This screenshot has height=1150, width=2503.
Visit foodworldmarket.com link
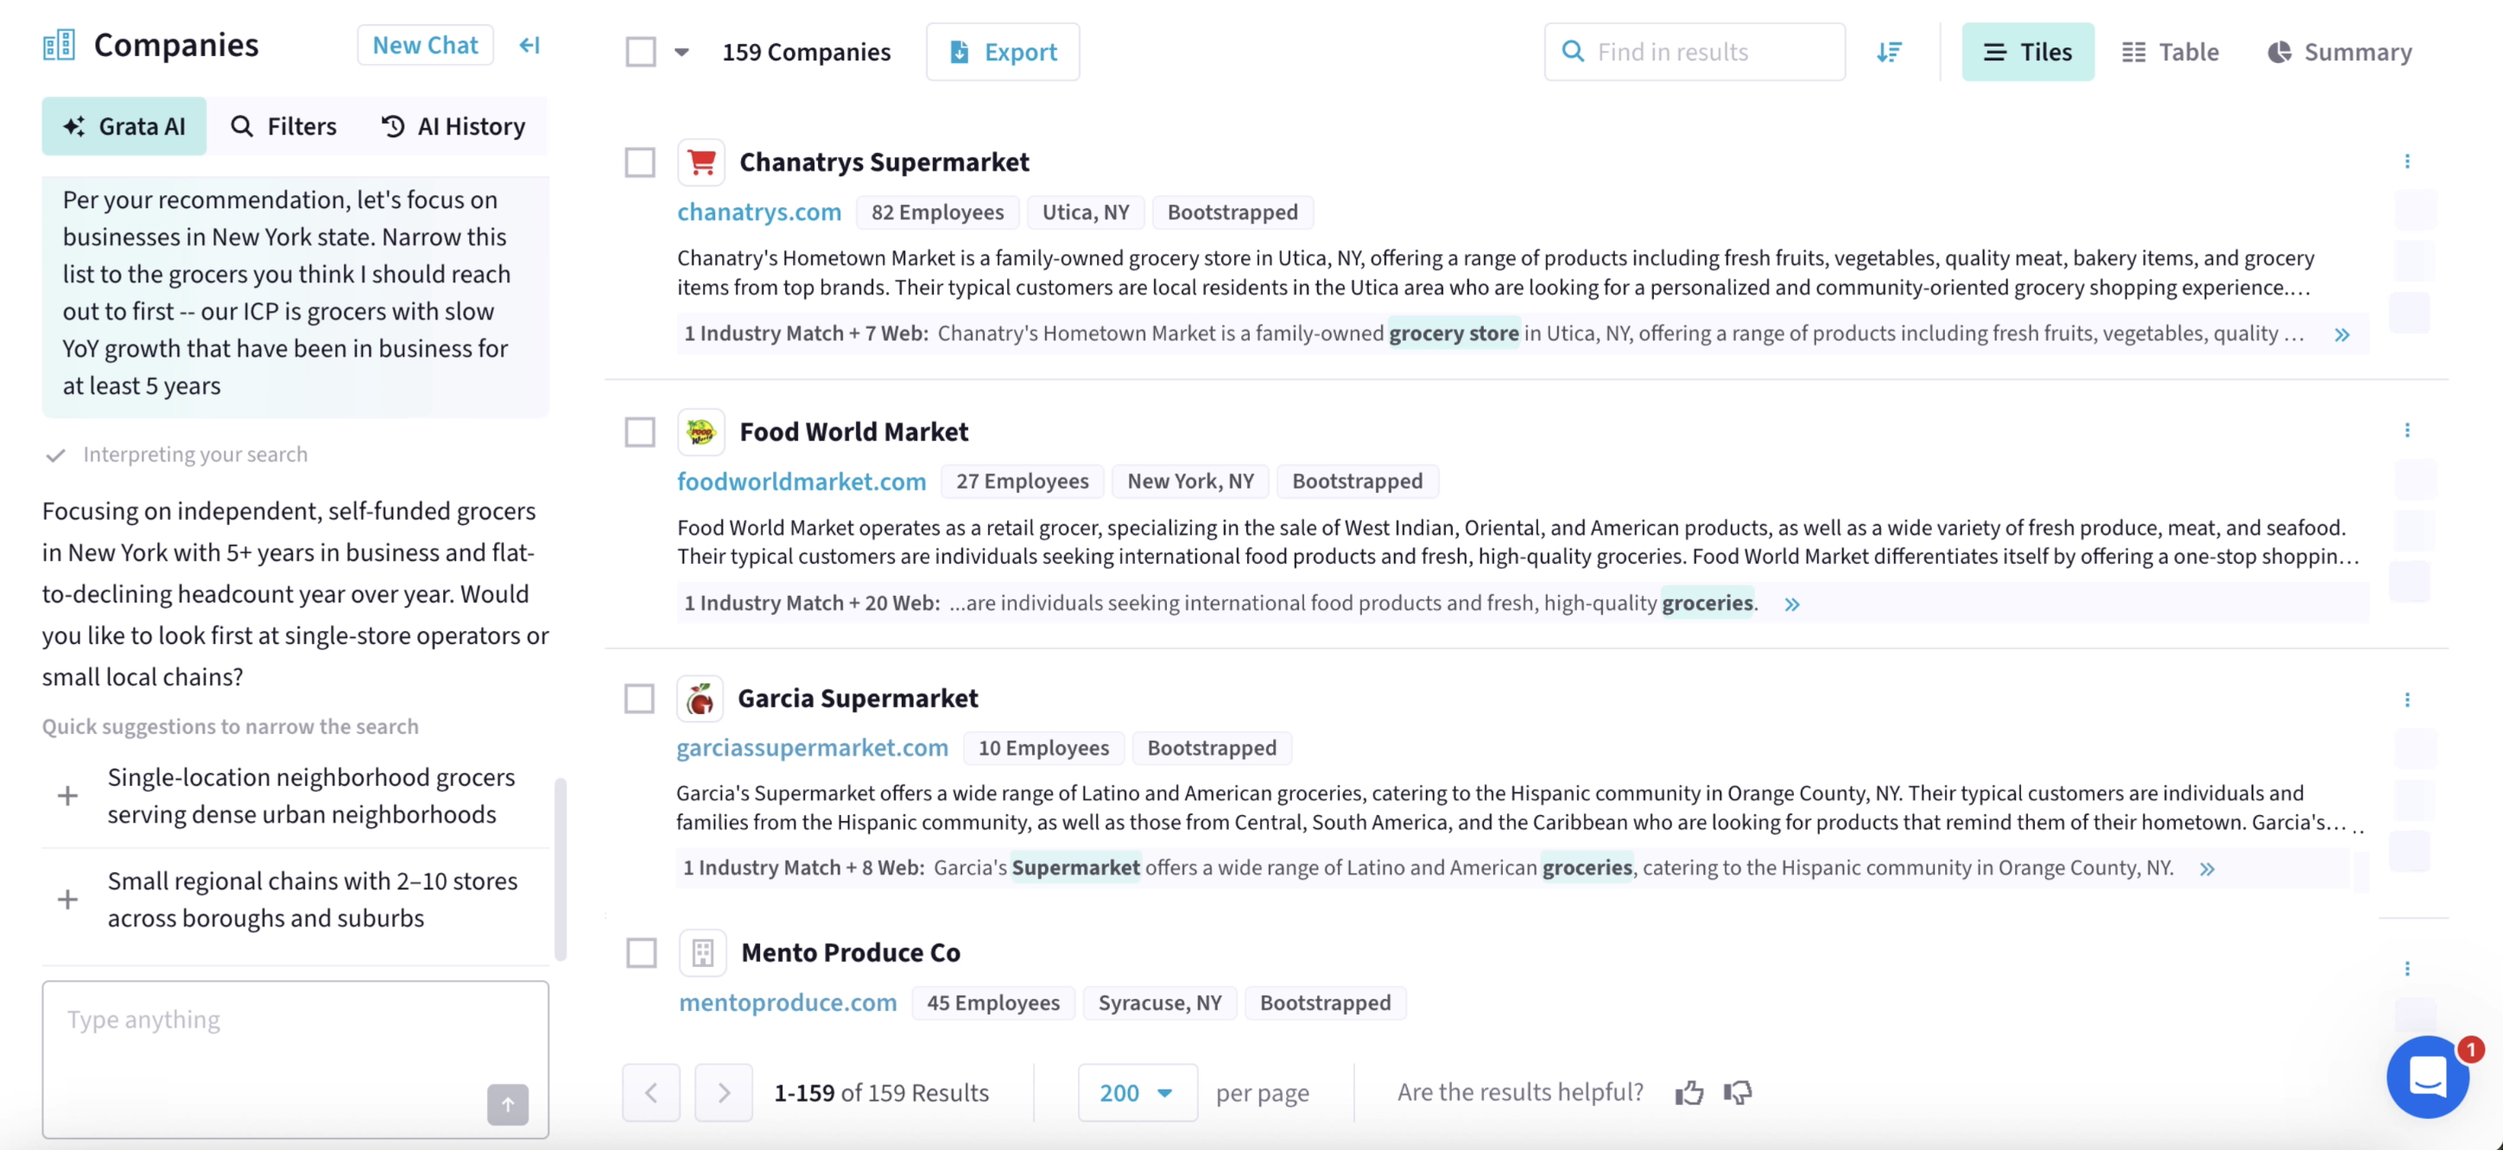click(x=802, y=481)
